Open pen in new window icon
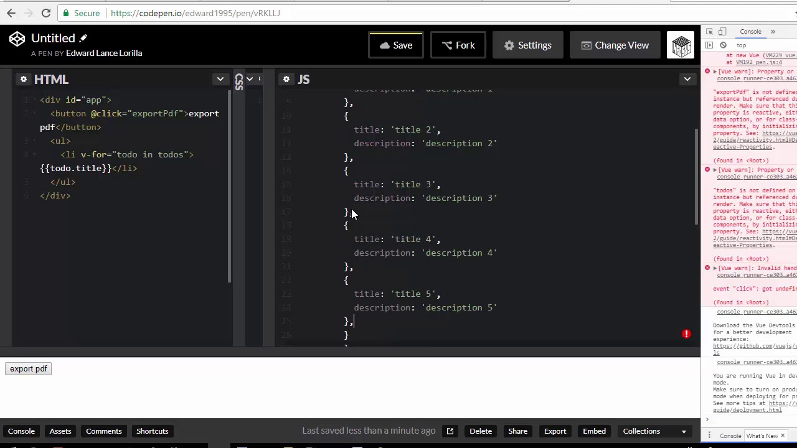This screenshot has height=448, width=797. point(450,431)
